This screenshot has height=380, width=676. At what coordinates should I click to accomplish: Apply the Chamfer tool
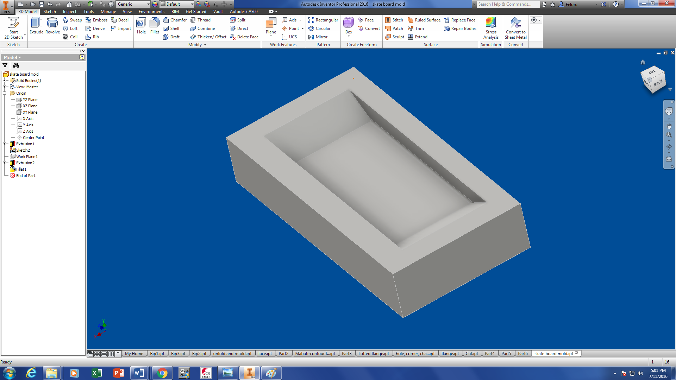[x=175, y=20]
